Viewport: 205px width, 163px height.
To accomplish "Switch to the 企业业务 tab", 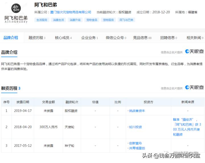I will tap(90, 38).
